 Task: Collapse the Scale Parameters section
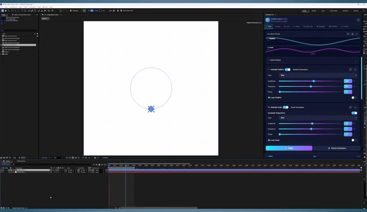(355, 107)
